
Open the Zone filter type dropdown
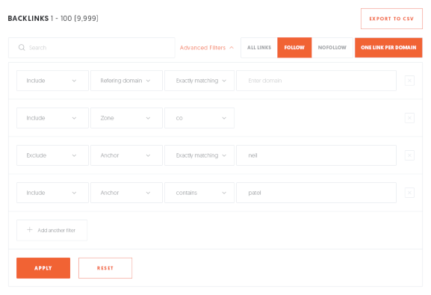126,118
